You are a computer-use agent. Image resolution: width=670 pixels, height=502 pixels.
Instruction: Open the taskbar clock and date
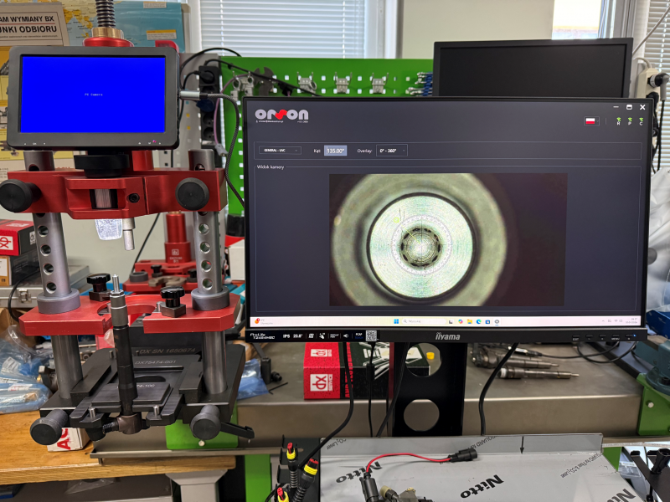click(x=634, y=320)
